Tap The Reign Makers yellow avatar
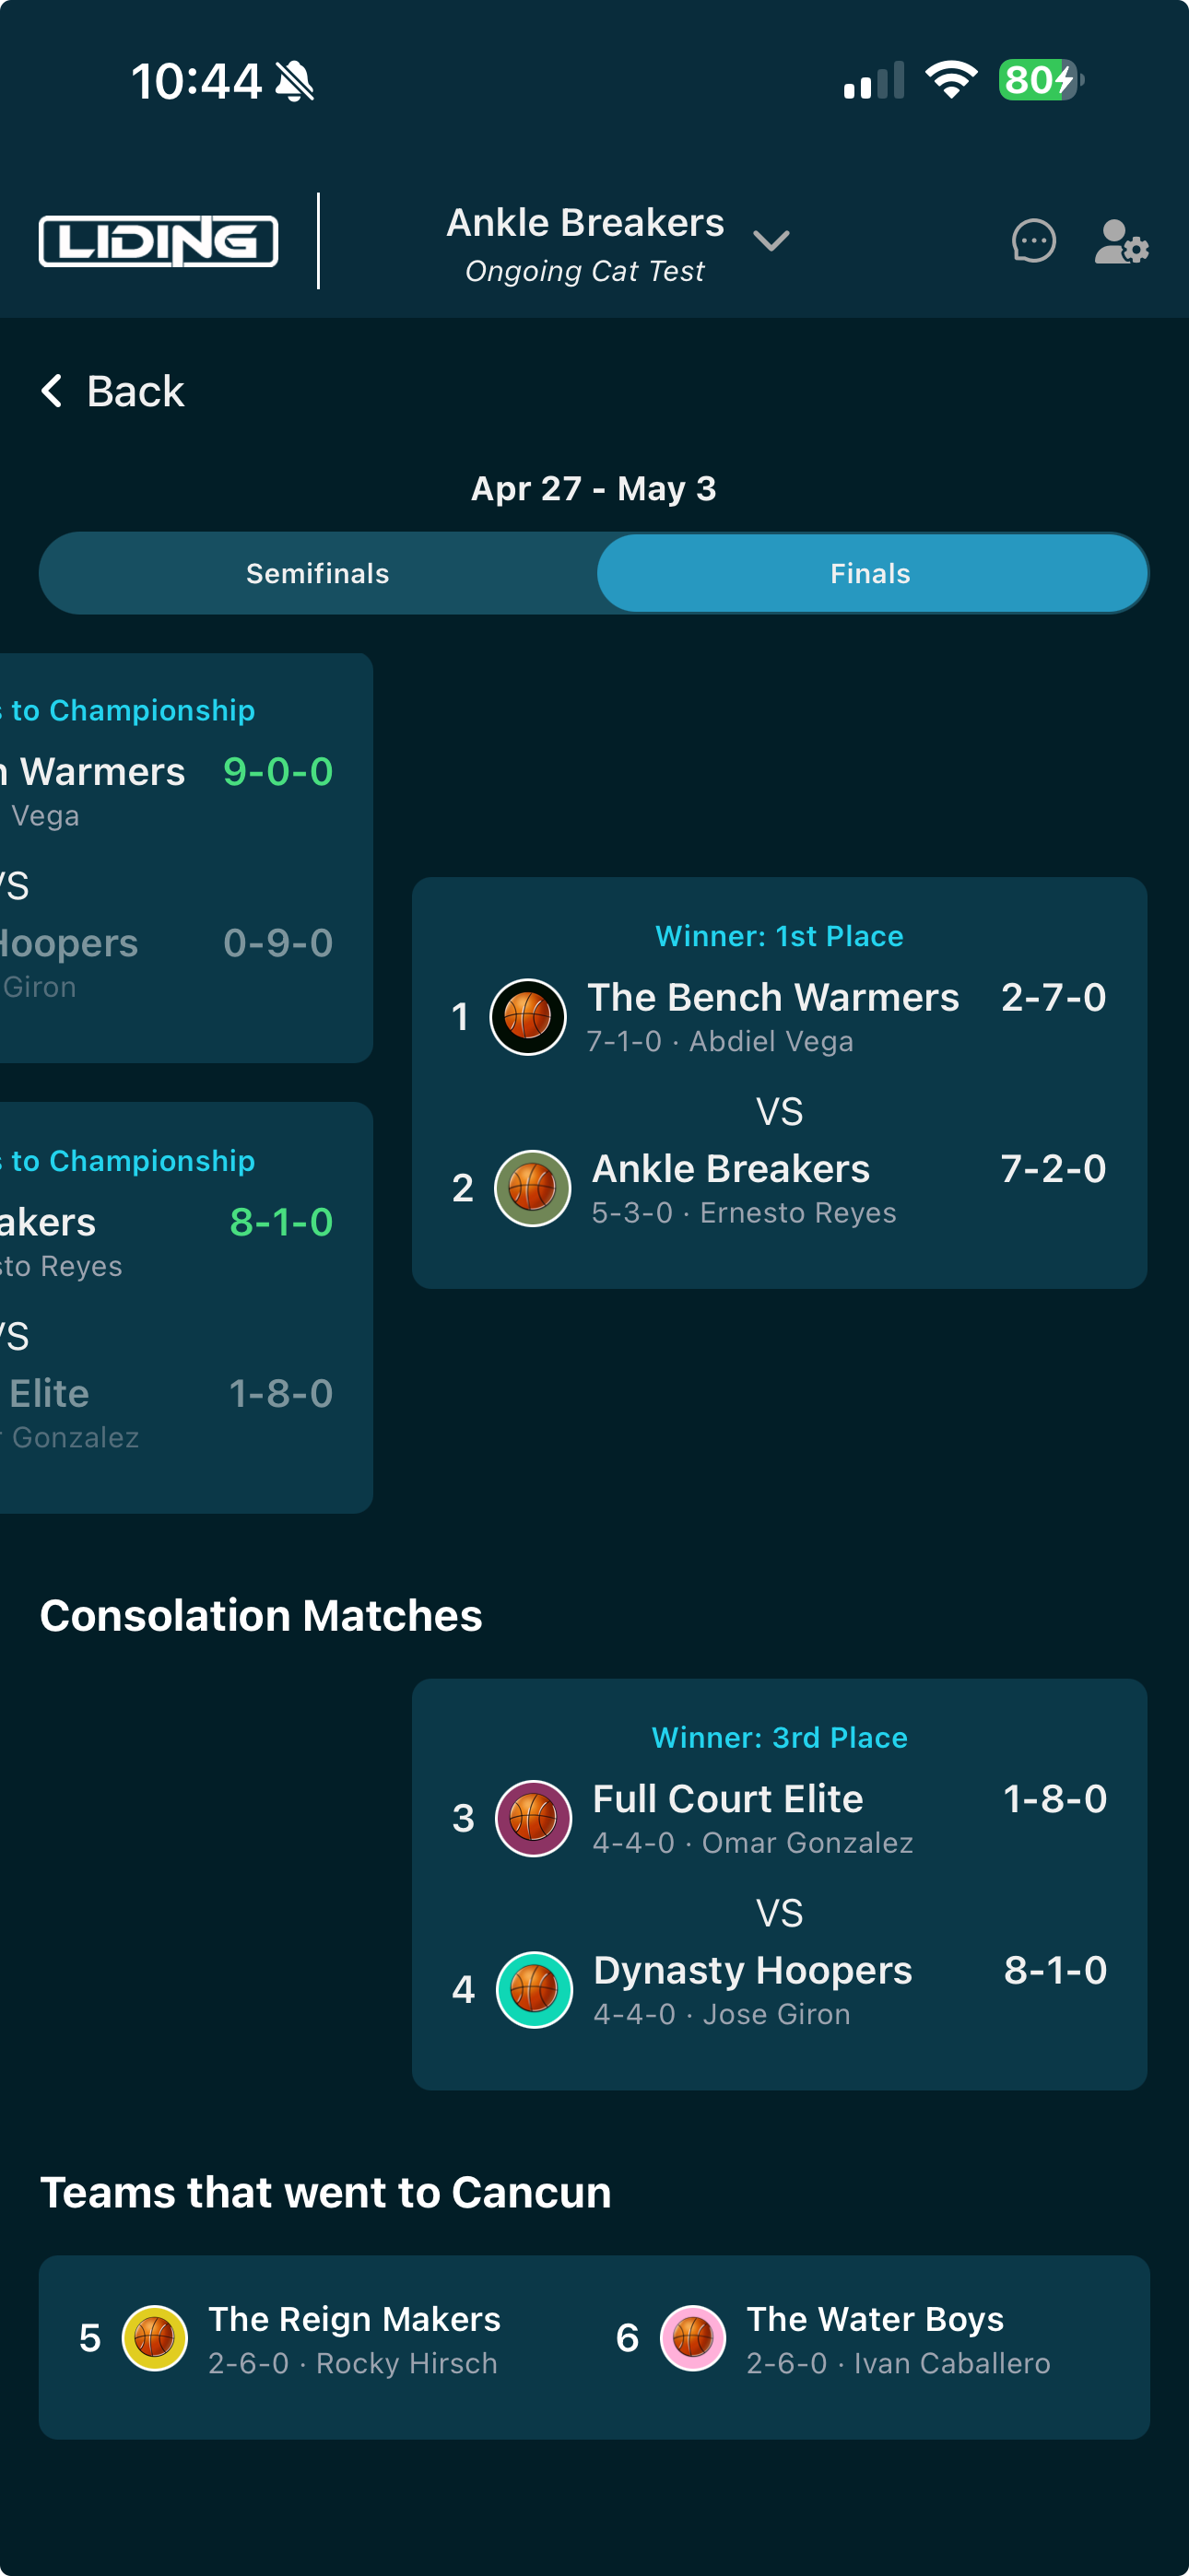The image size is (1189, 2576). pos(154,2338)
